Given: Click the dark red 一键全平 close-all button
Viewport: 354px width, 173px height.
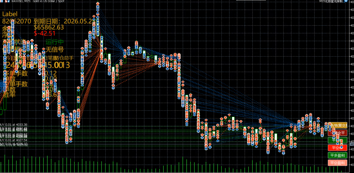Looking at the screenshot, I should (337, 132).
